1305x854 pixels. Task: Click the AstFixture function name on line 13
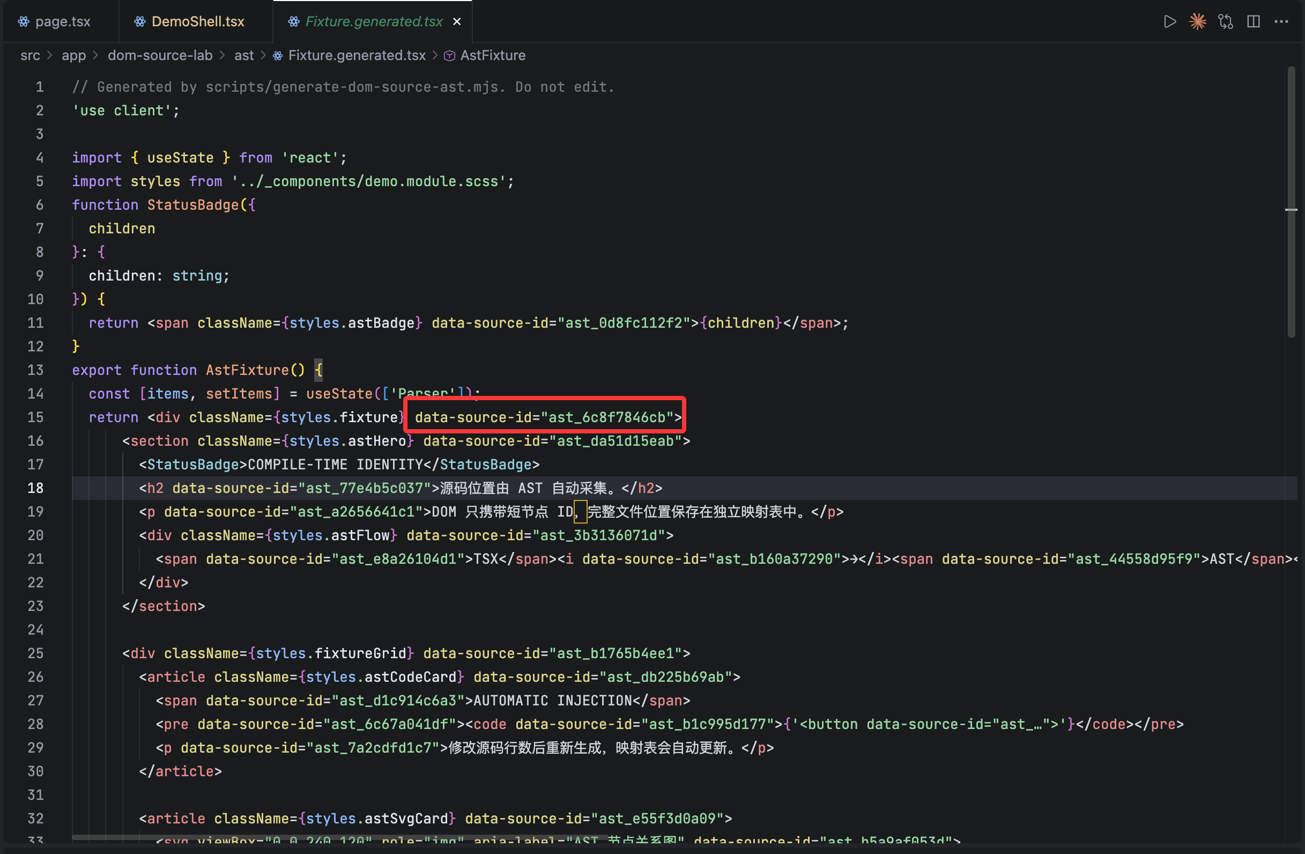pos(247,370)
